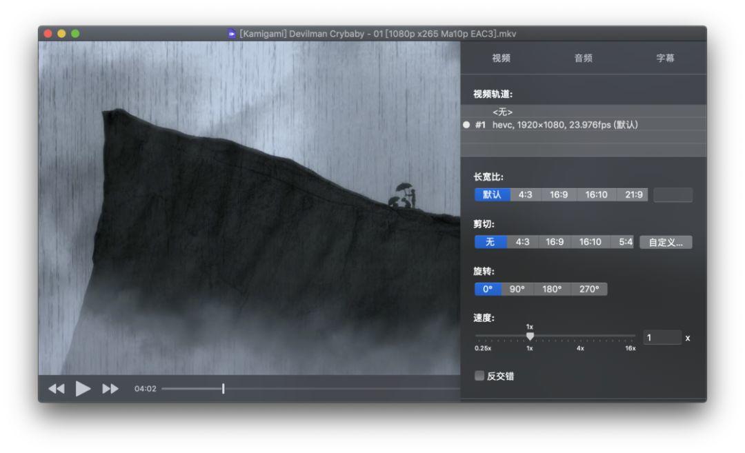Click the green zoom window button
The height and width of the screenshot is (453, 745).
(75, 34)
